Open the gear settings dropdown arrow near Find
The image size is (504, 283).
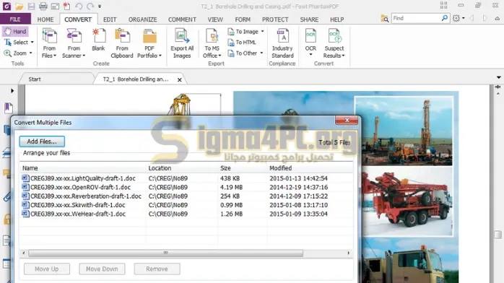point(463,18)
